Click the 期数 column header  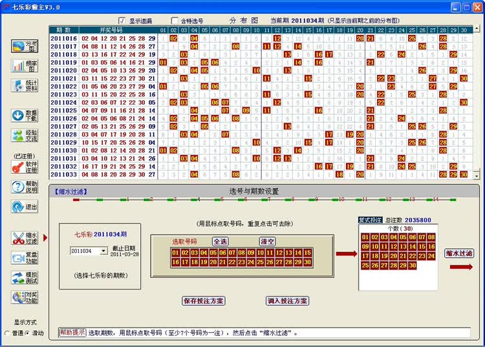pos(64,30)
